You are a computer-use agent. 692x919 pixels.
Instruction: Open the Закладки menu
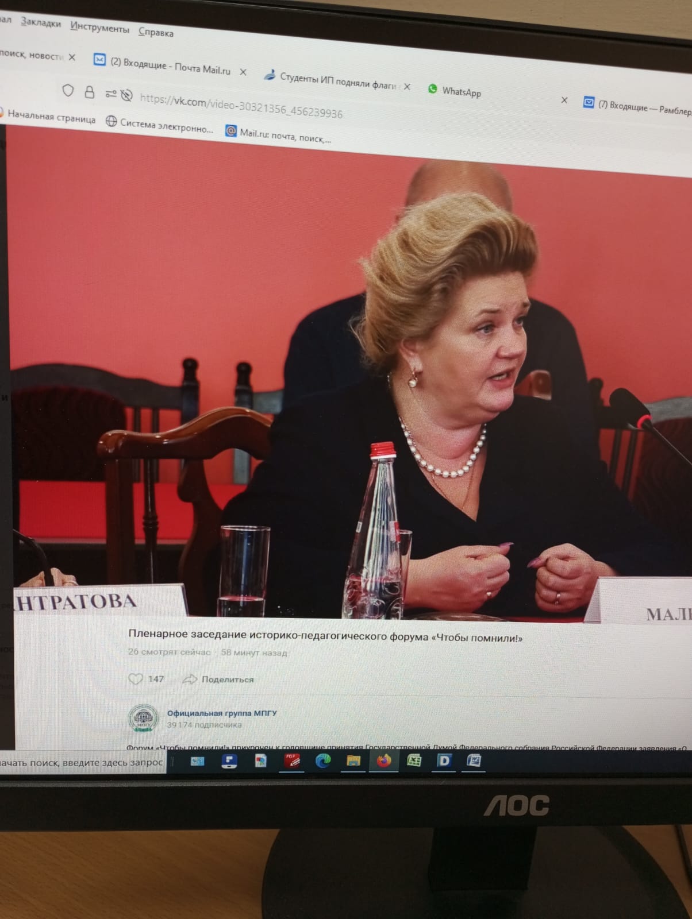41,23
